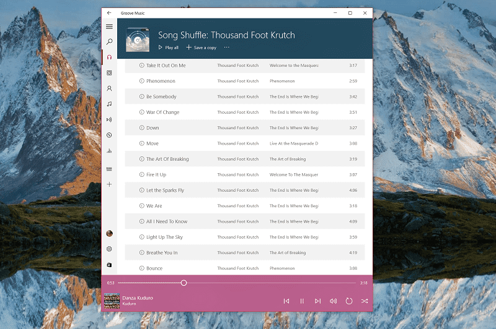Select the song 'War Of Change'

pos(162,113)
